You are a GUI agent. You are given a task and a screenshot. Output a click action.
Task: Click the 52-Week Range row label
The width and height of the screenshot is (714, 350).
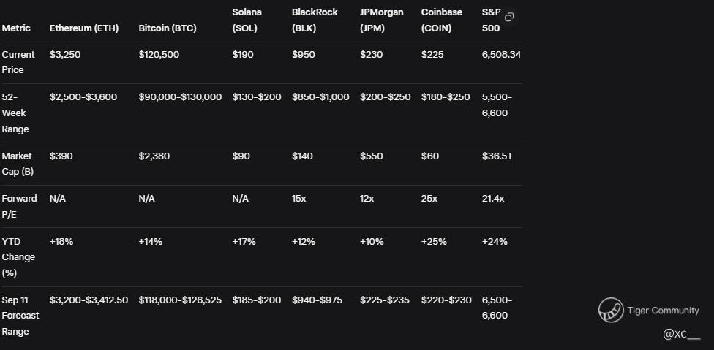coord(15,113)
